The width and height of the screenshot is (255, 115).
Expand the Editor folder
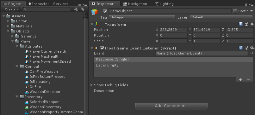8,21
